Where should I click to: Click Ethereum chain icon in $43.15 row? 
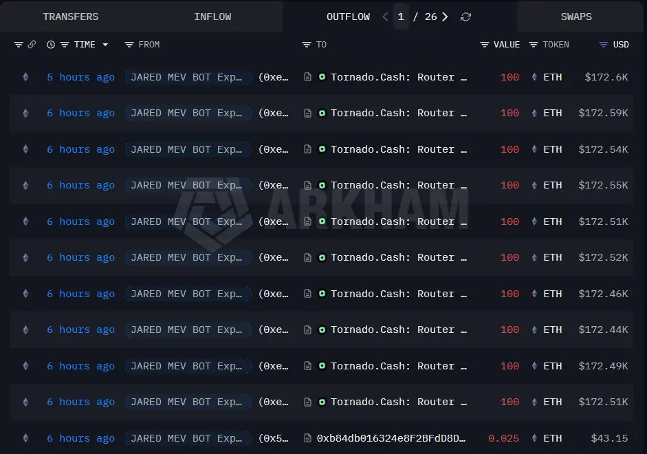click(x=25, y=438)
